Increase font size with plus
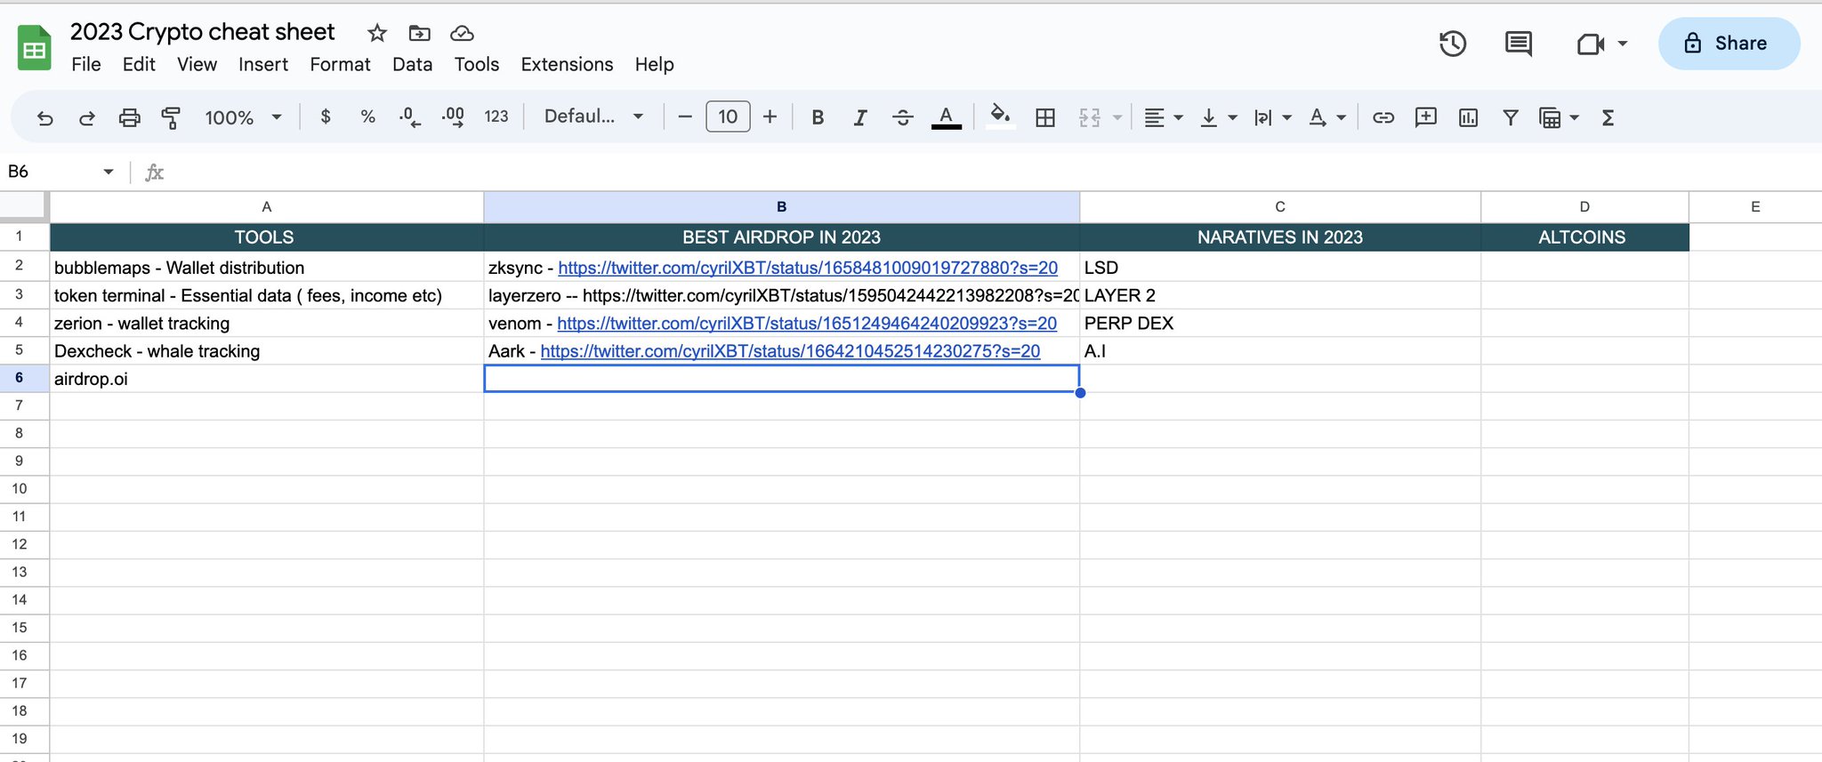The height and width of the screenshot is (762, 1822). 770,116
